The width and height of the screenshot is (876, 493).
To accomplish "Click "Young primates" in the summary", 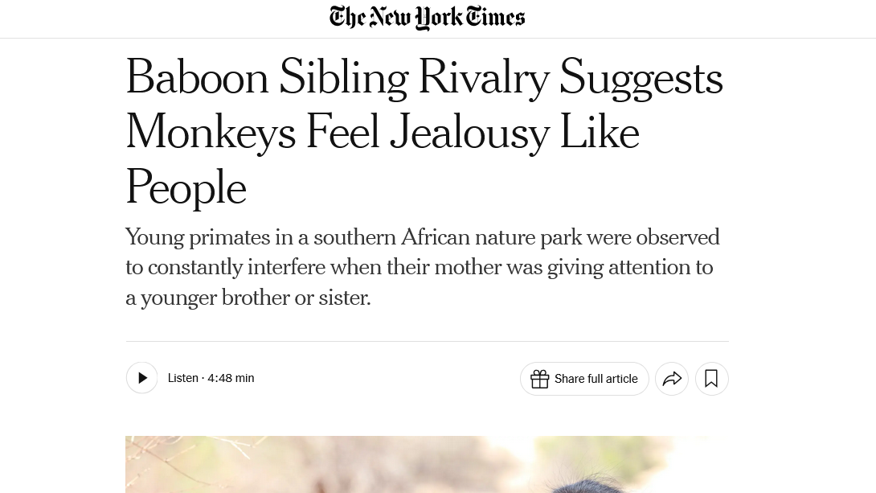I will tap(198, 237).
